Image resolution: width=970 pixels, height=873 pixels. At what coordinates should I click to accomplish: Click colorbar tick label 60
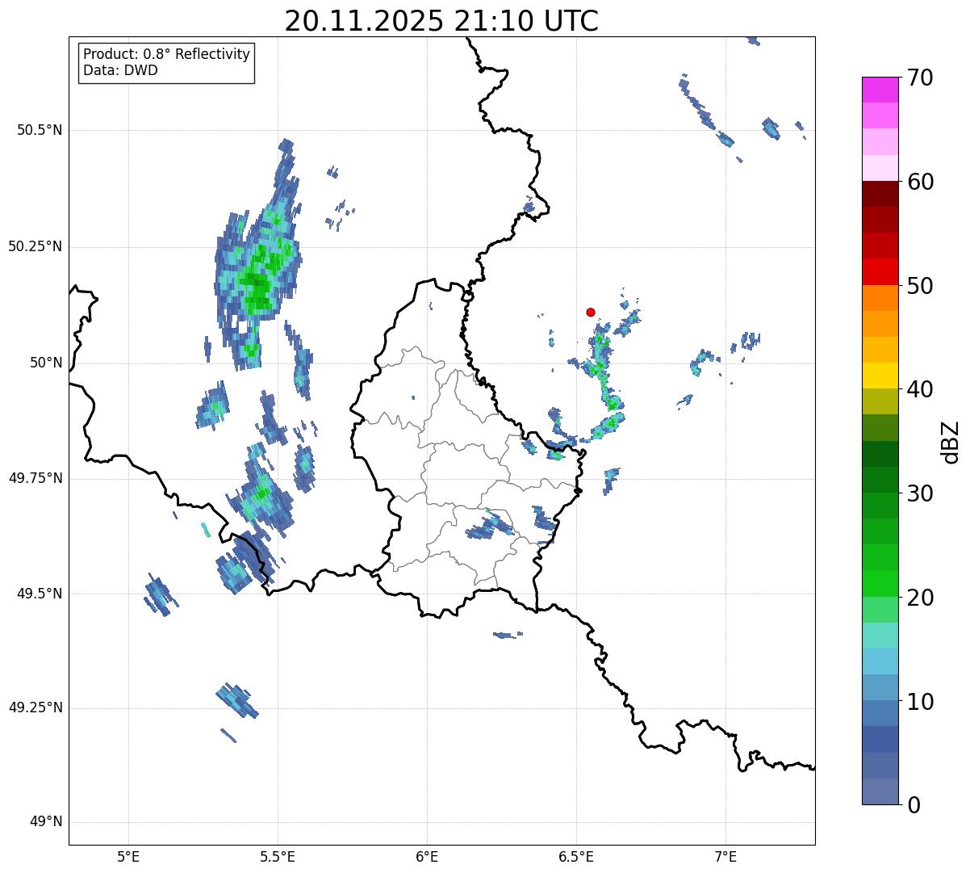click(x=920, y=182)
